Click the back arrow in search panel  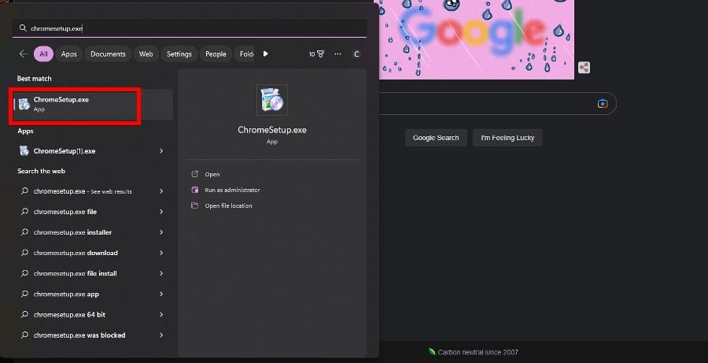click(x=23, y=54)
